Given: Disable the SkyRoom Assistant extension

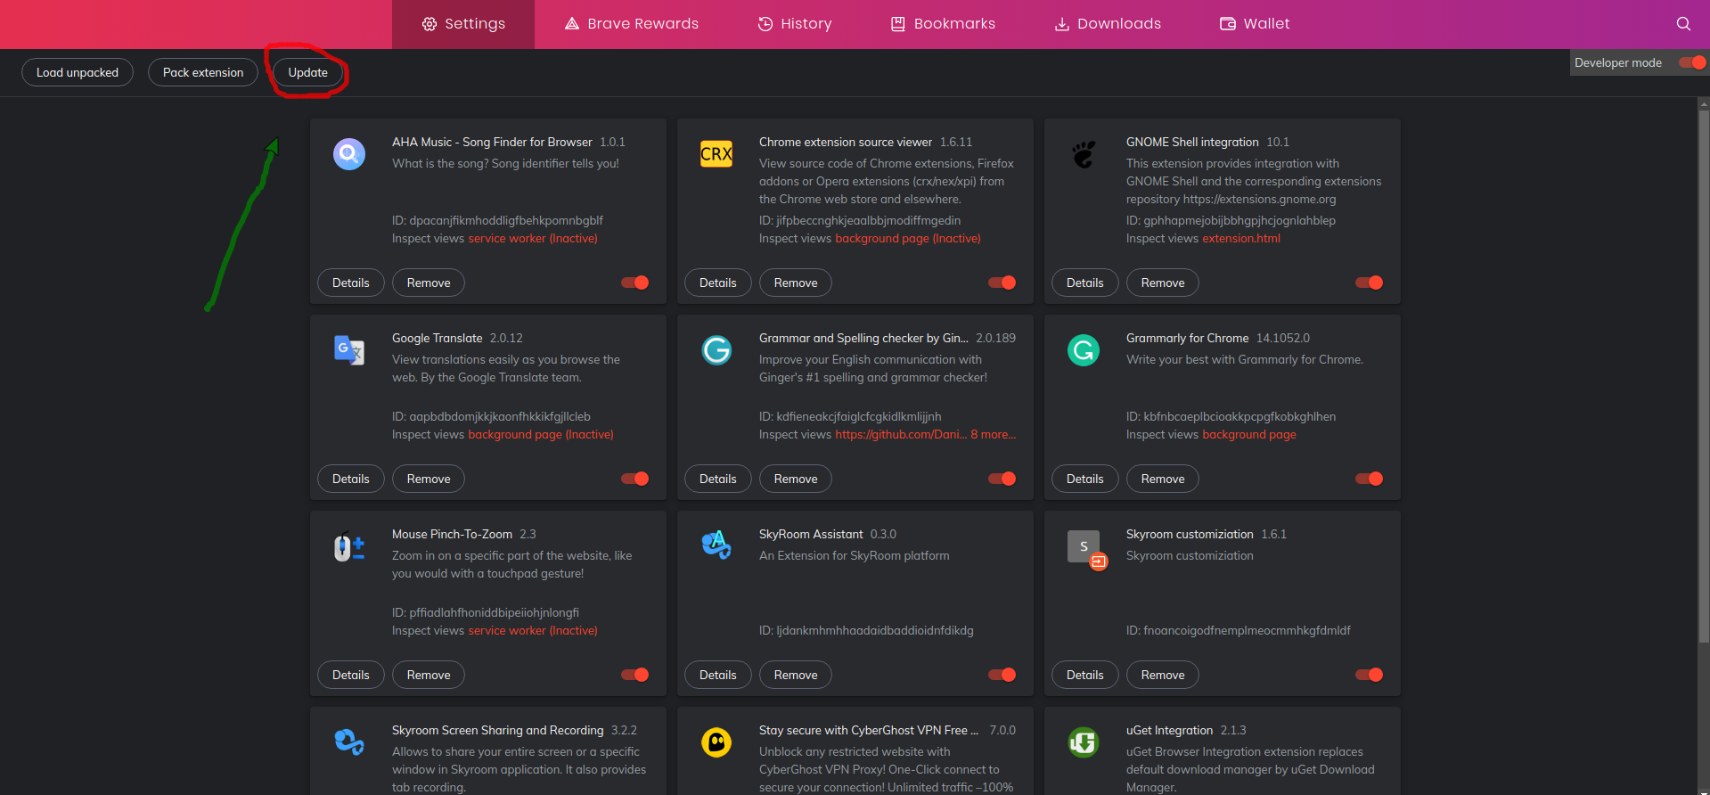Looking at the screenshot, I should point(1002,675).
